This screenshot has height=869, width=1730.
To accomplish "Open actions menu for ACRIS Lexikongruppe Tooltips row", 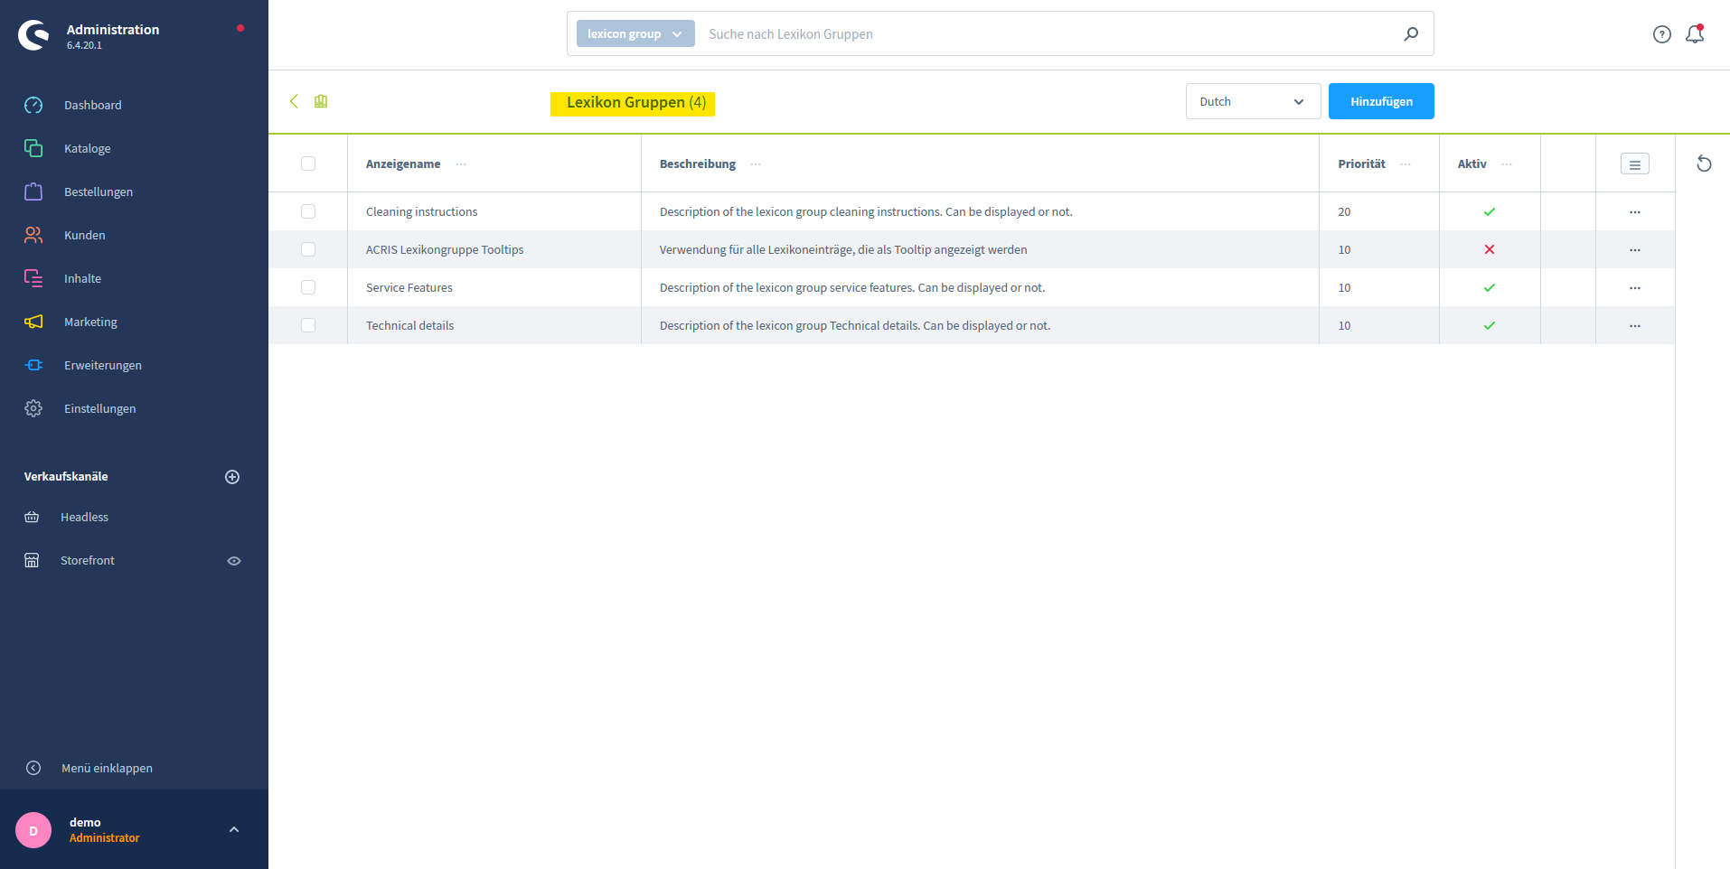I will tap(1635, 250).
